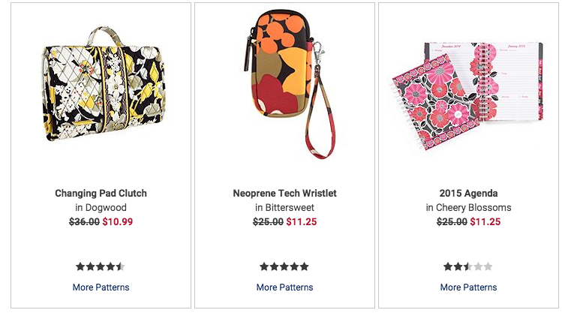562x313 pixels.
Task: Click the Neoprene Tech Wristlet title
Action: [284, 193]
